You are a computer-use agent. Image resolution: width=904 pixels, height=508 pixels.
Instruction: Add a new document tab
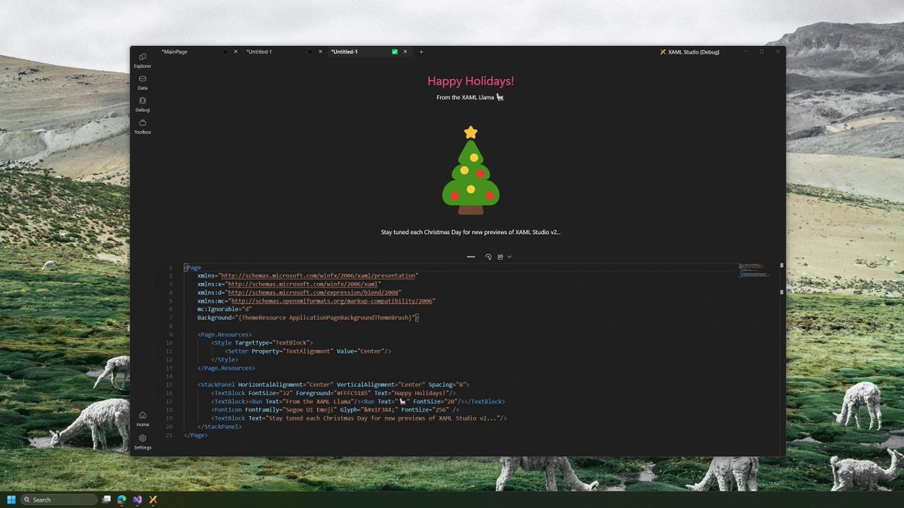coord(421,52)
